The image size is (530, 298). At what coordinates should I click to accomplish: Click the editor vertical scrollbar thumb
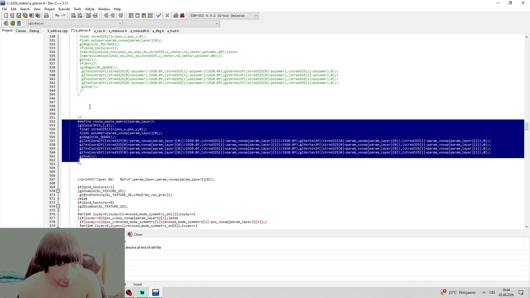click(527, 126)
